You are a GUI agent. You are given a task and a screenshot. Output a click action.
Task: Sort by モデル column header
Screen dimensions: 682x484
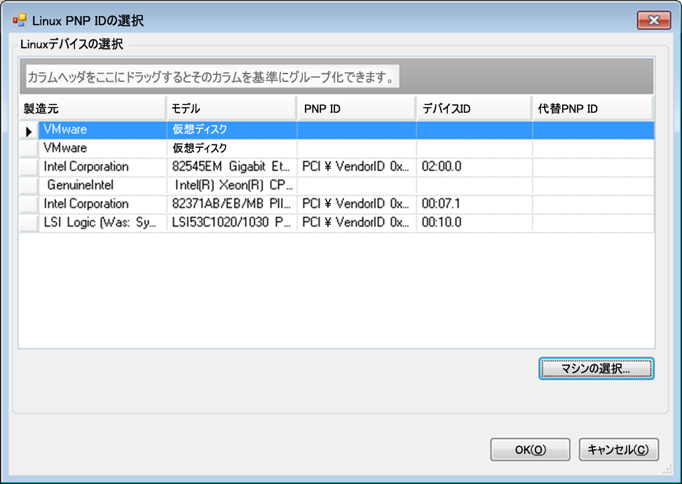[x=231, y=109]
